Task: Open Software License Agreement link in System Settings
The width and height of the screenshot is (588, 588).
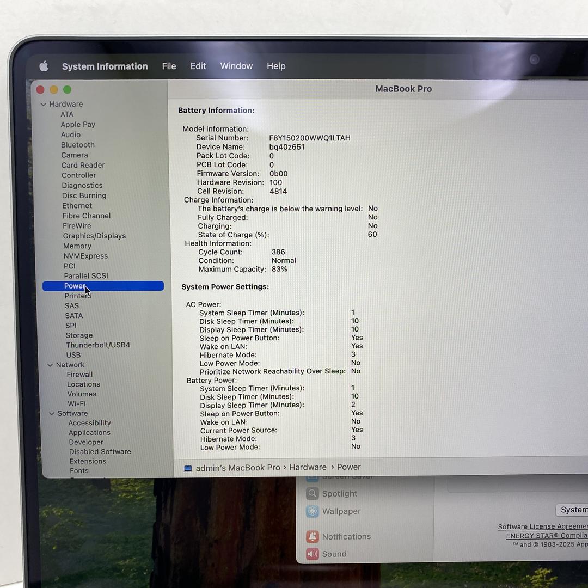Action: 543,526
